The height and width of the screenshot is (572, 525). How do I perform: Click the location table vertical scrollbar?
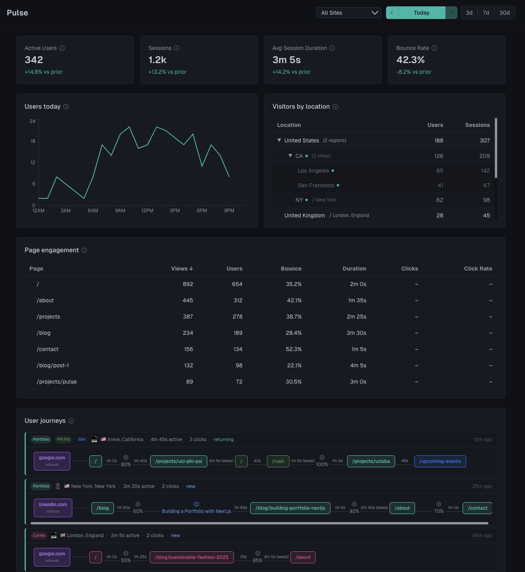(496, 148)
